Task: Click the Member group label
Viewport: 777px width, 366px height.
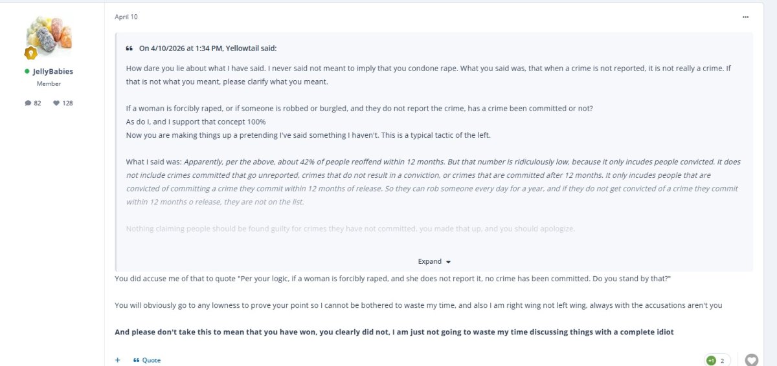Action: (49, 83)
